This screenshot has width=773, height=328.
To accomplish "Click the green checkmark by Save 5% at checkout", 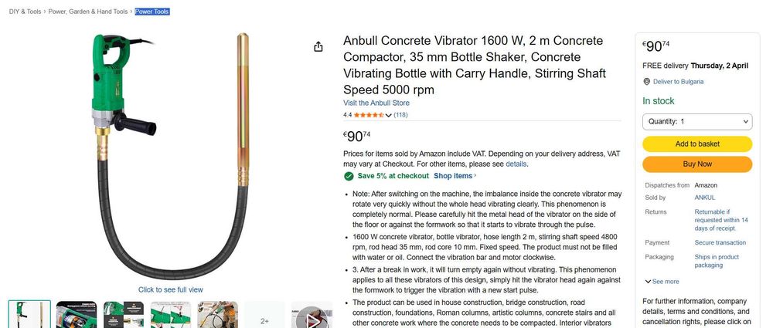I will click(349, 176).
